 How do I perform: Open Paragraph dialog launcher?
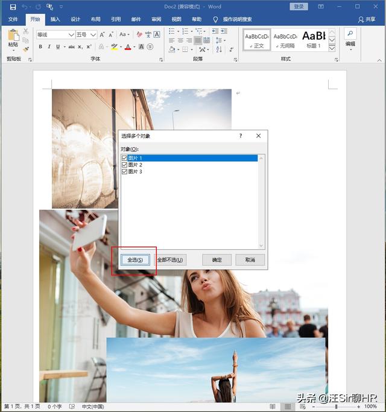(235, 60)
